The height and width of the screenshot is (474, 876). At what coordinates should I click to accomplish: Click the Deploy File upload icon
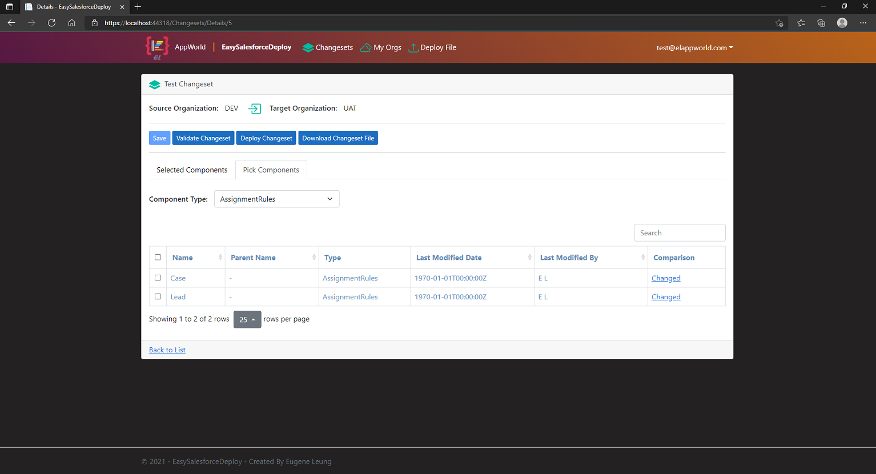413,48
